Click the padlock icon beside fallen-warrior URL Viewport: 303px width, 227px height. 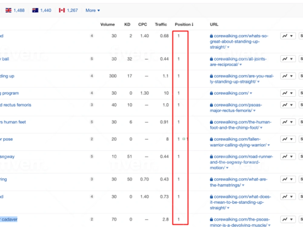[x=211, y=139]
